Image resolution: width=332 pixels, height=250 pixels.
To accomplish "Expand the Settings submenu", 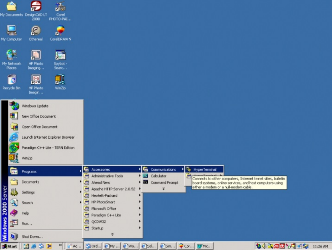I will (x=46, y=192).
